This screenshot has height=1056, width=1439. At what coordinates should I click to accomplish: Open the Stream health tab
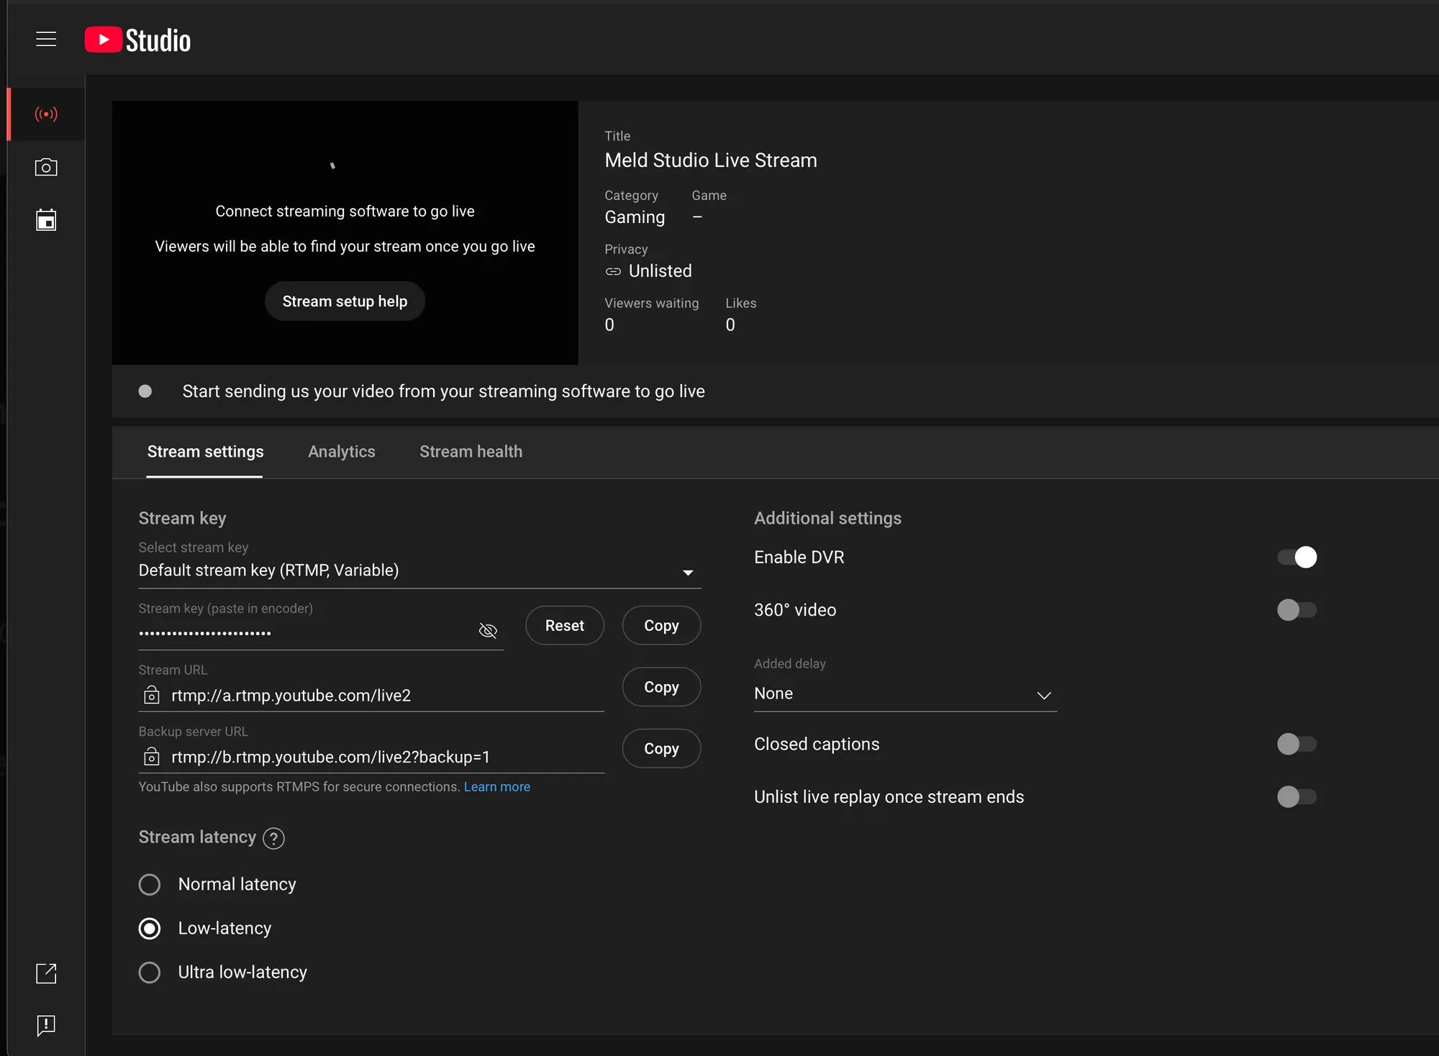(471, 451)
